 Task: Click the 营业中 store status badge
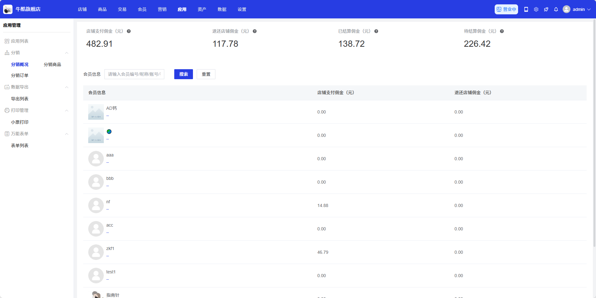pyautogui.click(x=506, y=9)
